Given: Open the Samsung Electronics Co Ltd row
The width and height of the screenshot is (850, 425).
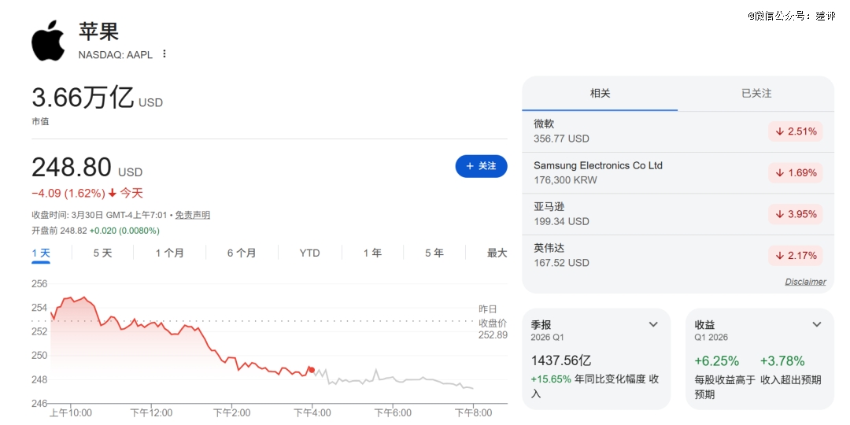Looking at the screenshot, I should tap(598, 172).
